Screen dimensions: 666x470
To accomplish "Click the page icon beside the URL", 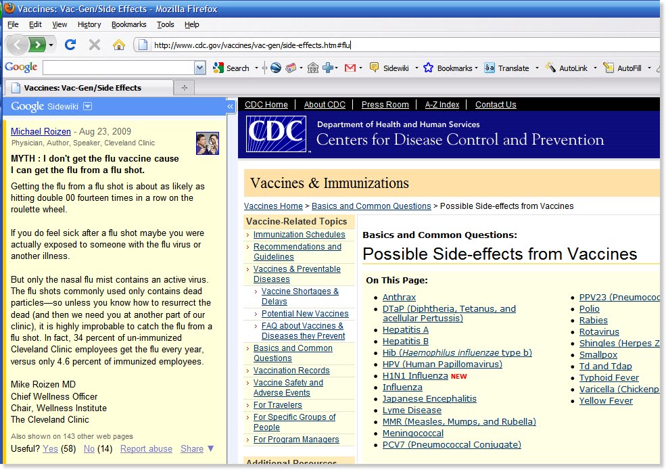I will (143, 45).
